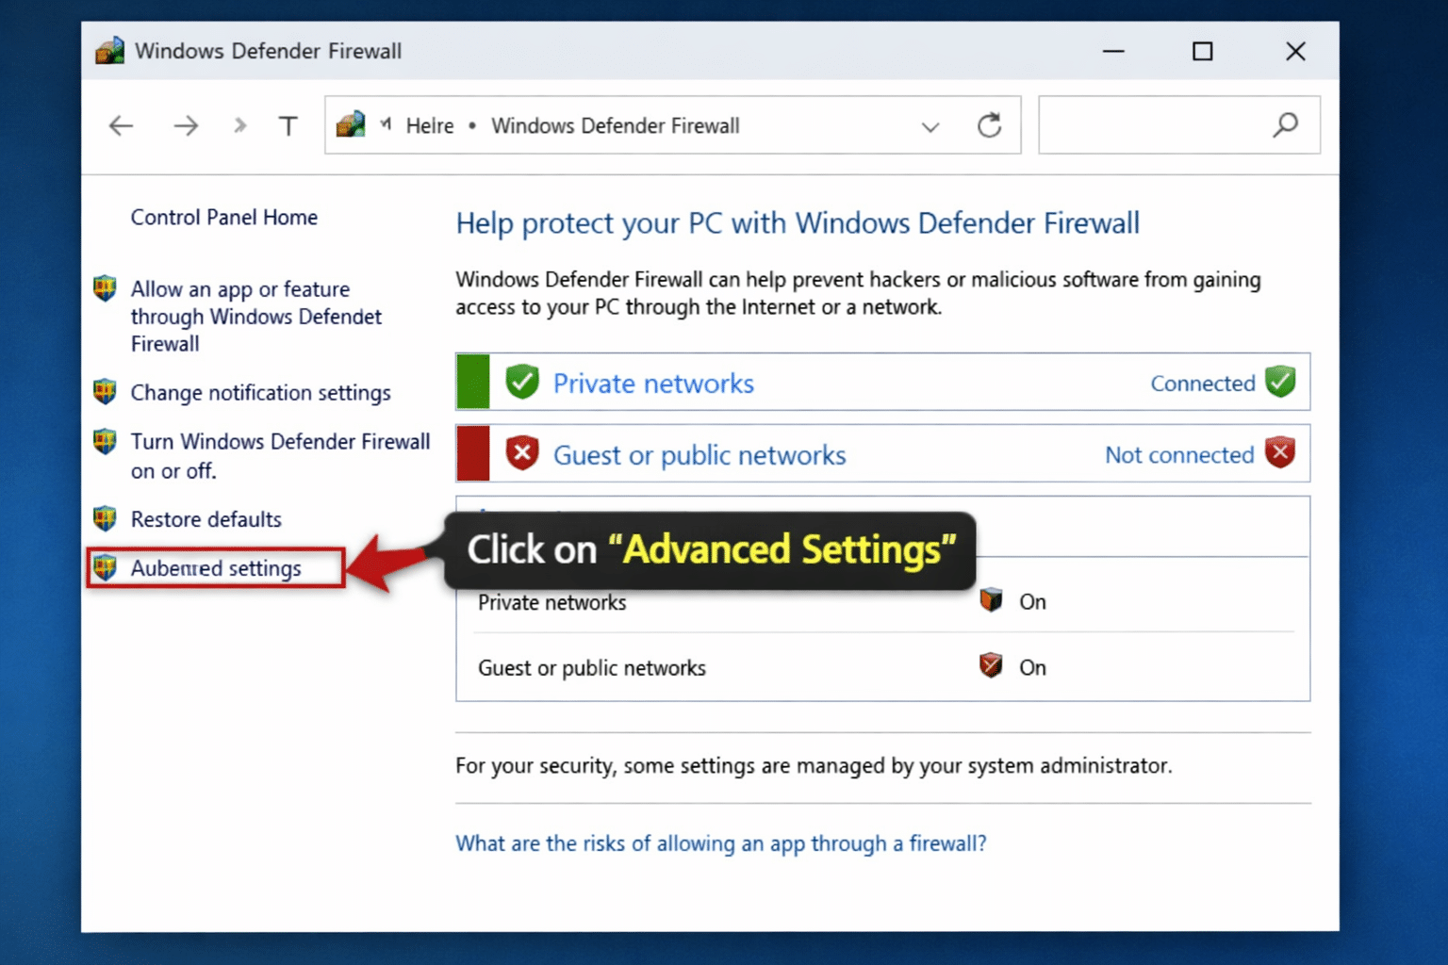
Task: Open Control Panel Home link
Action: coord(224,218)
